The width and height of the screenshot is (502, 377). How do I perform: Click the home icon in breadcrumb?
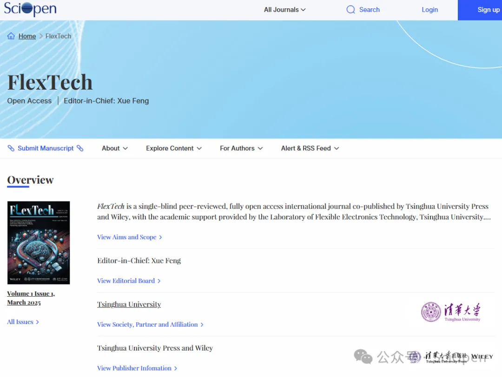(x=11, y=36)
